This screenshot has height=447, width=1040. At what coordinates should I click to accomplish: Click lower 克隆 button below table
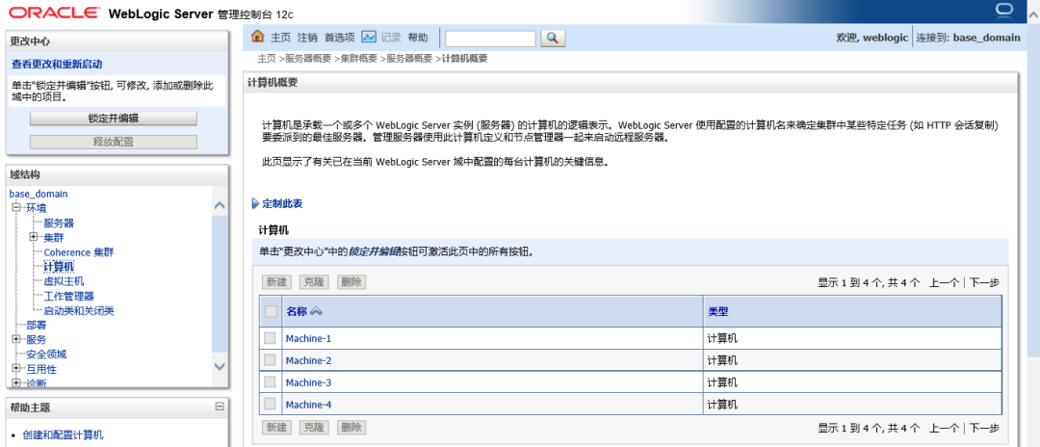314,428
